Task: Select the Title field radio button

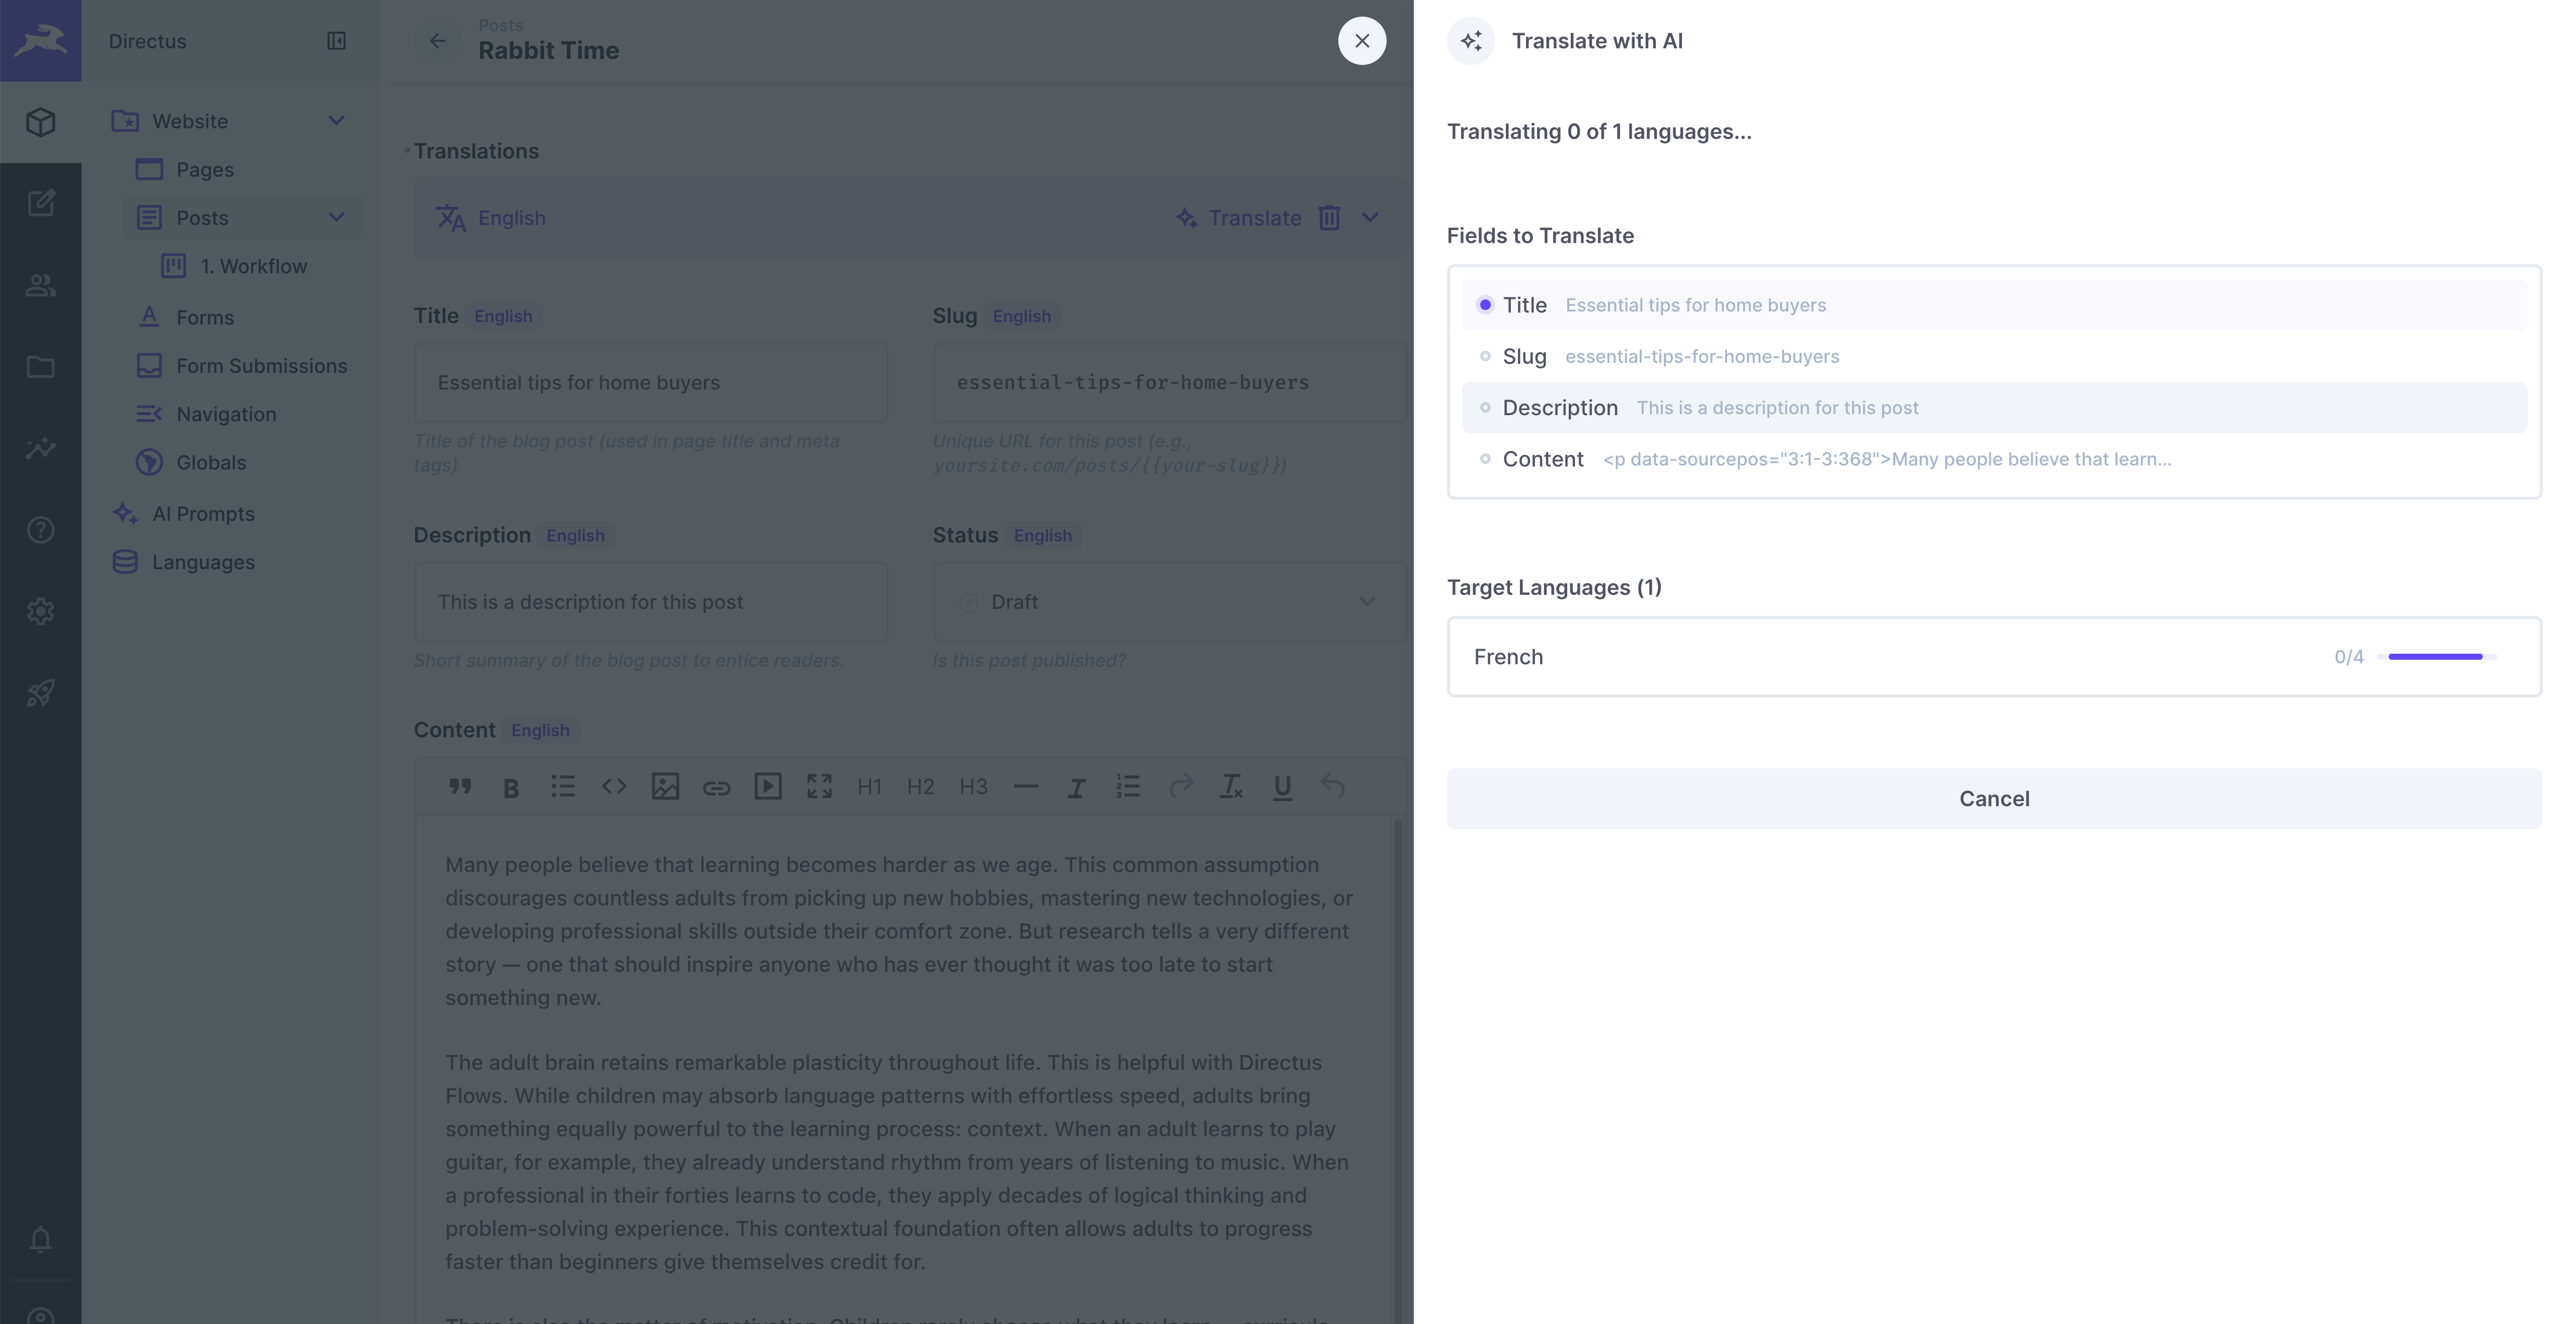Action: (1486, 305)
